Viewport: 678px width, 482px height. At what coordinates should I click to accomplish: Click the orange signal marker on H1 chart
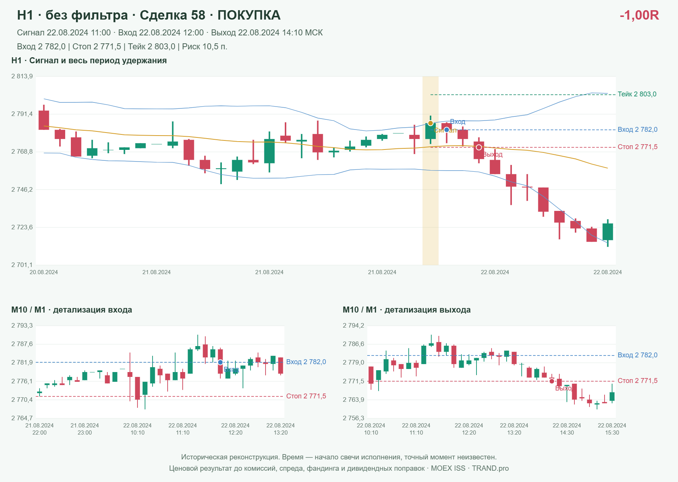pyautogui.click(x=430, y=123)
